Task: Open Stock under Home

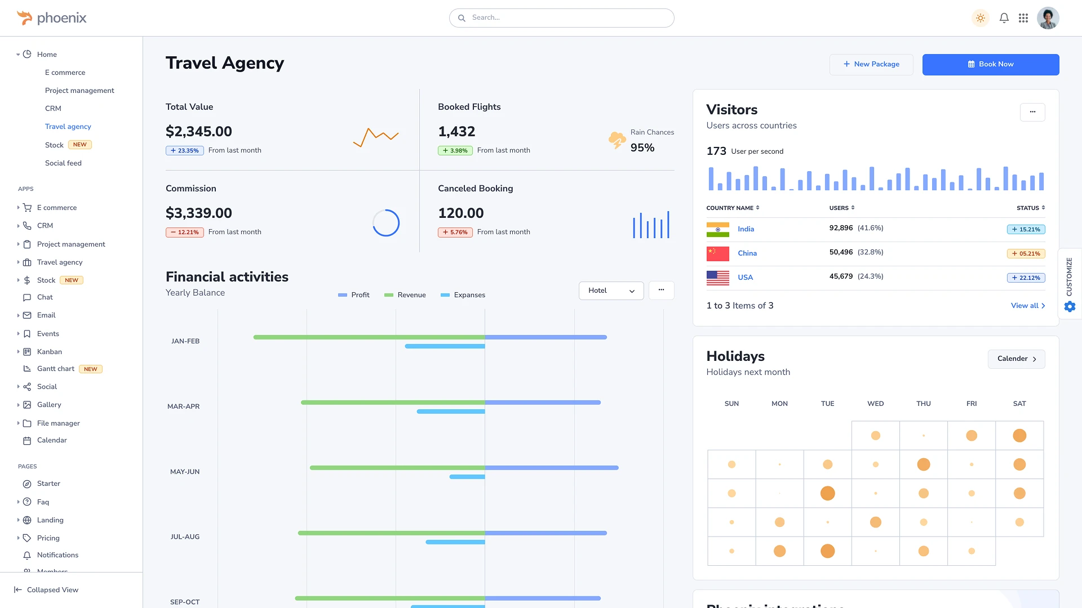Action: pos(54,145)
